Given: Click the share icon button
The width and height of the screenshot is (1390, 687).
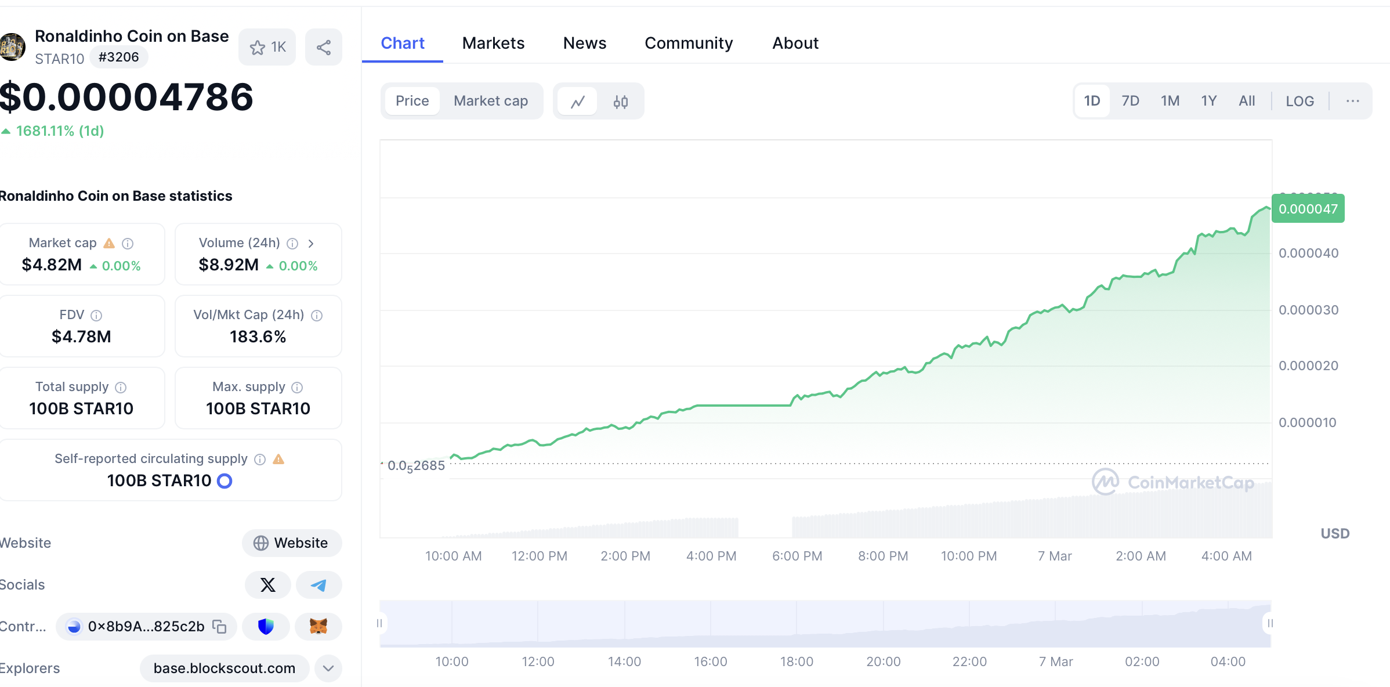Looking at the screenshot, I should [x=324, y=47].
